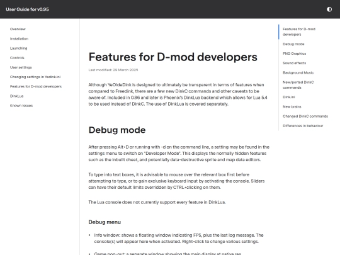Go to the Installation page
This screenshot has width=340, height=255.
(x=19, y=38)
